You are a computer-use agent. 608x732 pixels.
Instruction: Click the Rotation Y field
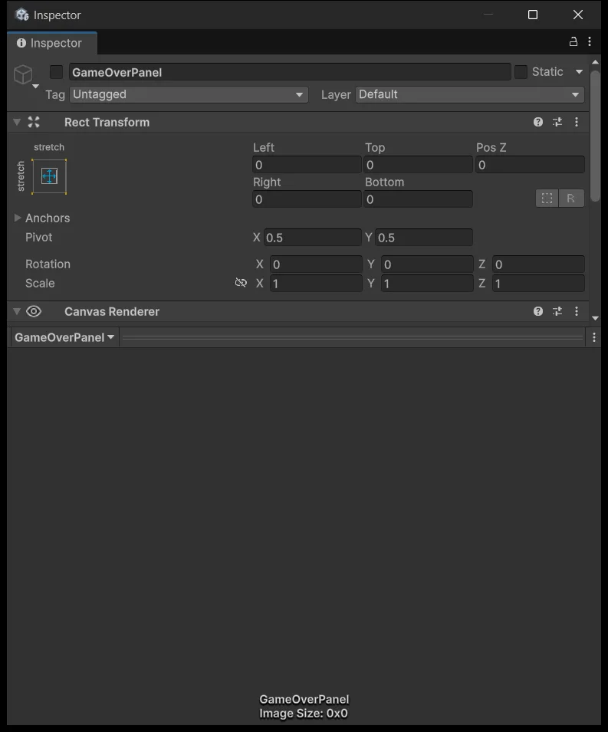click(427, 264)
